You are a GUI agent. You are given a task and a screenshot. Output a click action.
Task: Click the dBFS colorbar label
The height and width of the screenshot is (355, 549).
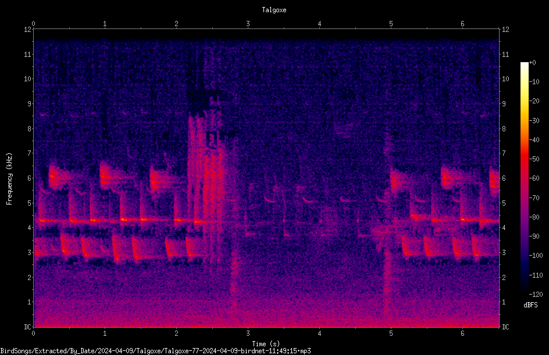tap(530, 305)
